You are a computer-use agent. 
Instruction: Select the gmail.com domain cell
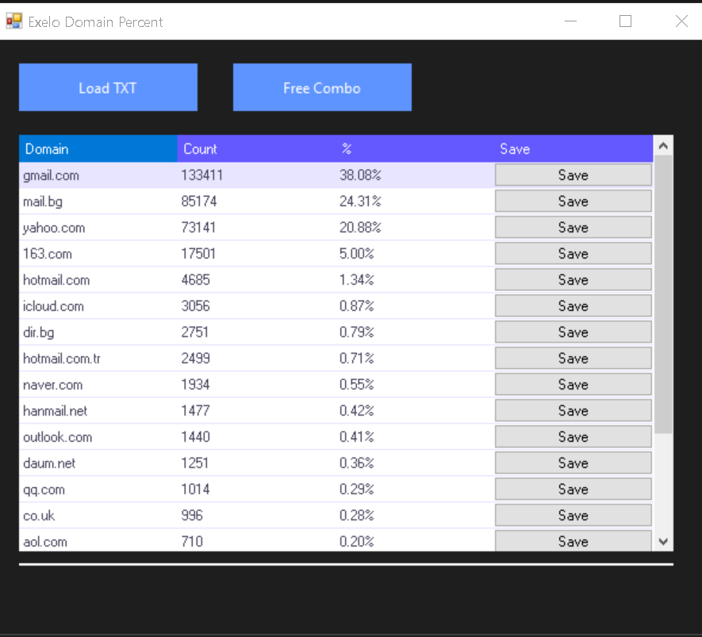point(98,175)
